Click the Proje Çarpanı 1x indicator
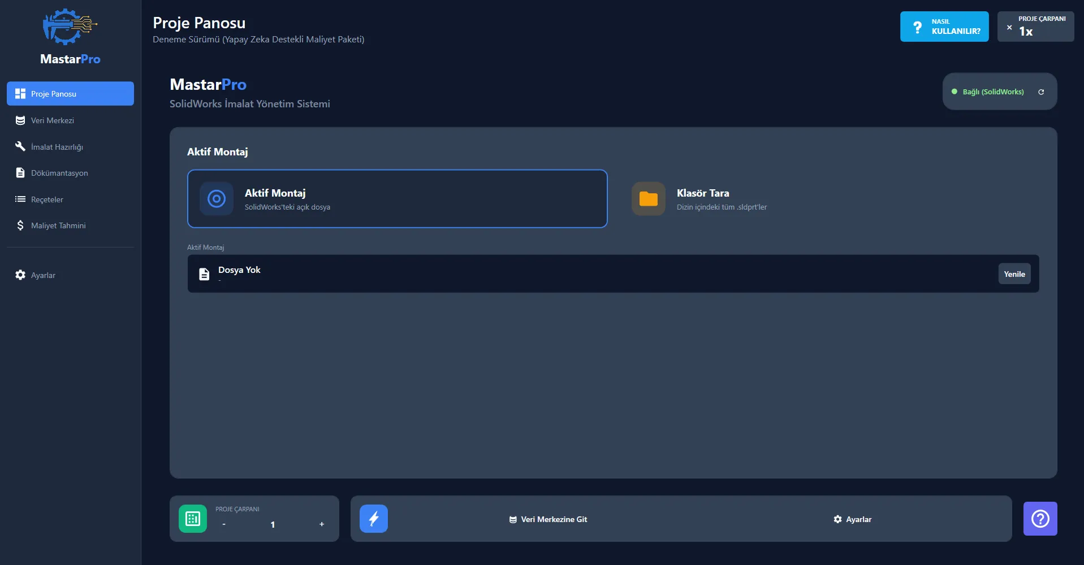The height and width of the screenshot is (565, 1084). (1035, 27)
